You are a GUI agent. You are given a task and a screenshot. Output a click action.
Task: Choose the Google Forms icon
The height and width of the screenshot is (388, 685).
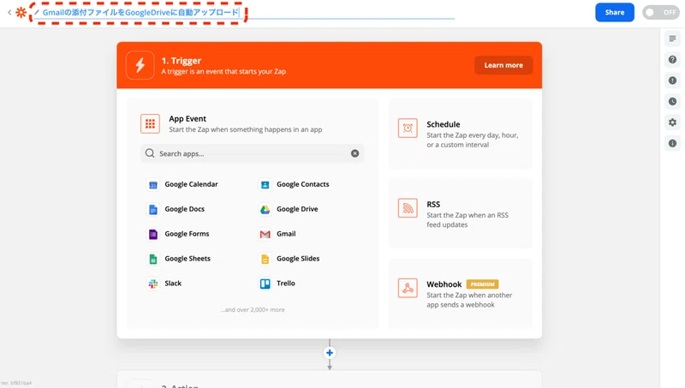click(153, 234)
